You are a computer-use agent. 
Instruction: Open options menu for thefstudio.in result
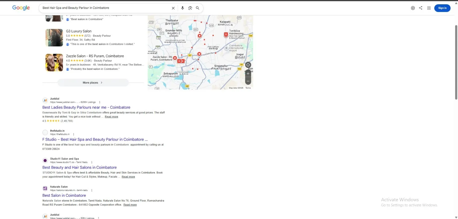point(74,134)
